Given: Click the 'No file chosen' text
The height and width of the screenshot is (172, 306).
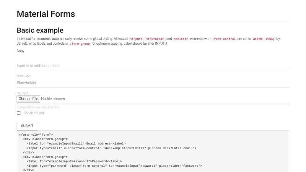Looking at the screenshot, I should (x=53, y=99).
